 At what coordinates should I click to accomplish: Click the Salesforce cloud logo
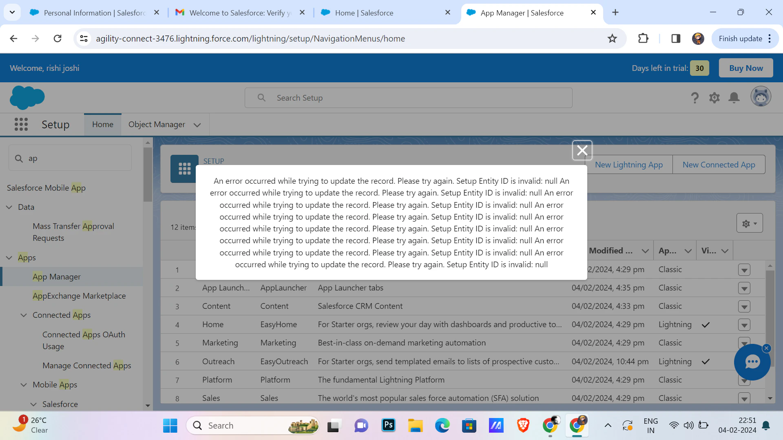click(x=27, y=98)
